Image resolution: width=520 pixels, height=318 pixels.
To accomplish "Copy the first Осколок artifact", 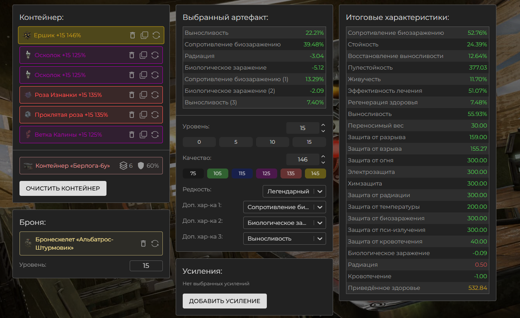I will point(143,55).
